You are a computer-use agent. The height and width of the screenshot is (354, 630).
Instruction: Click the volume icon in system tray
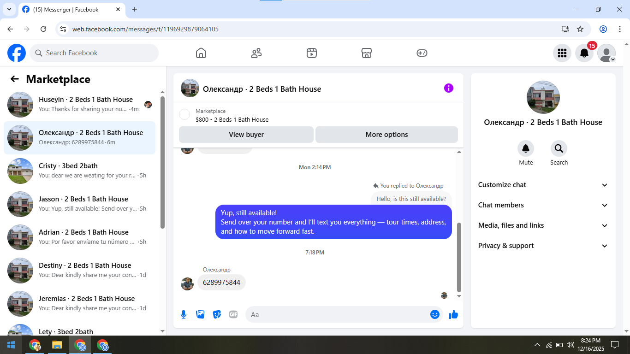[x=571, y=345]
